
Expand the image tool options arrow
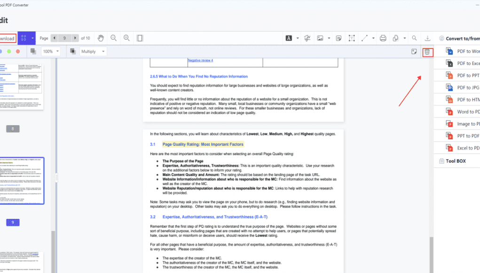tap(329, 38)
